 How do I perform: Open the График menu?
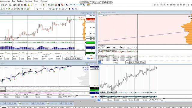pyautogui.click(x=20, y=1)
